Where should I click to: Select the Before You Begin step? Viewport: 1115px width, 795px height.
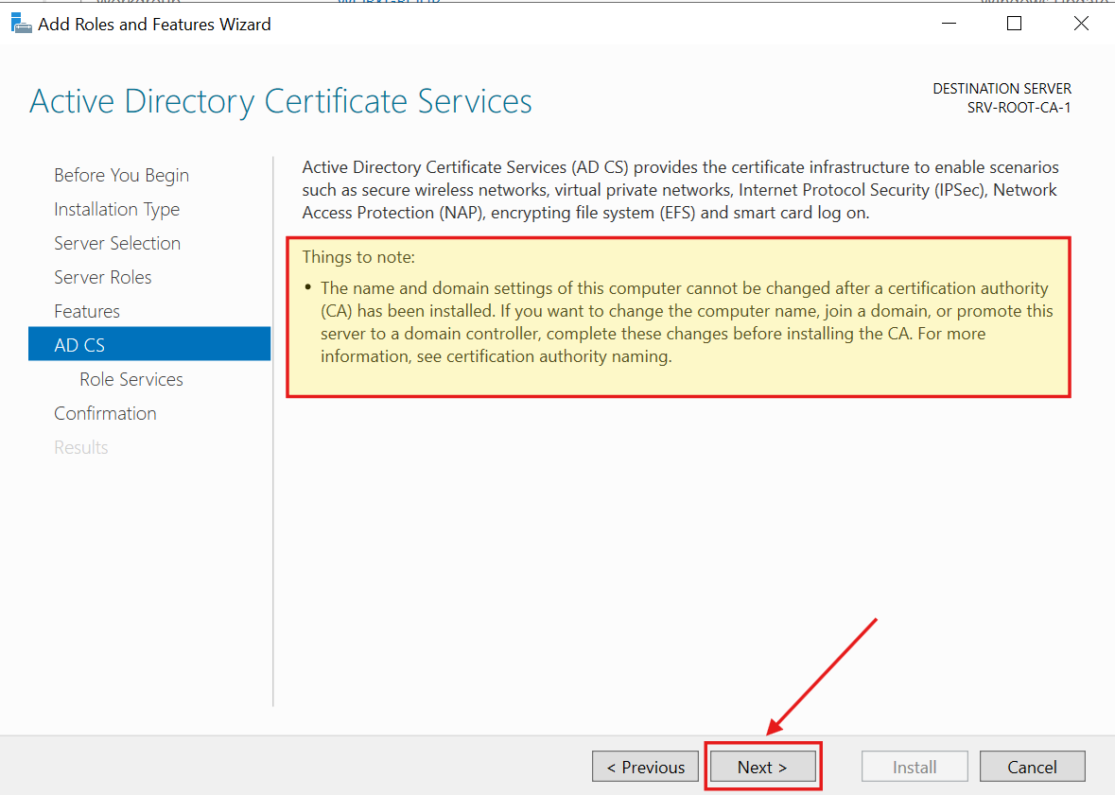[121, 175]
